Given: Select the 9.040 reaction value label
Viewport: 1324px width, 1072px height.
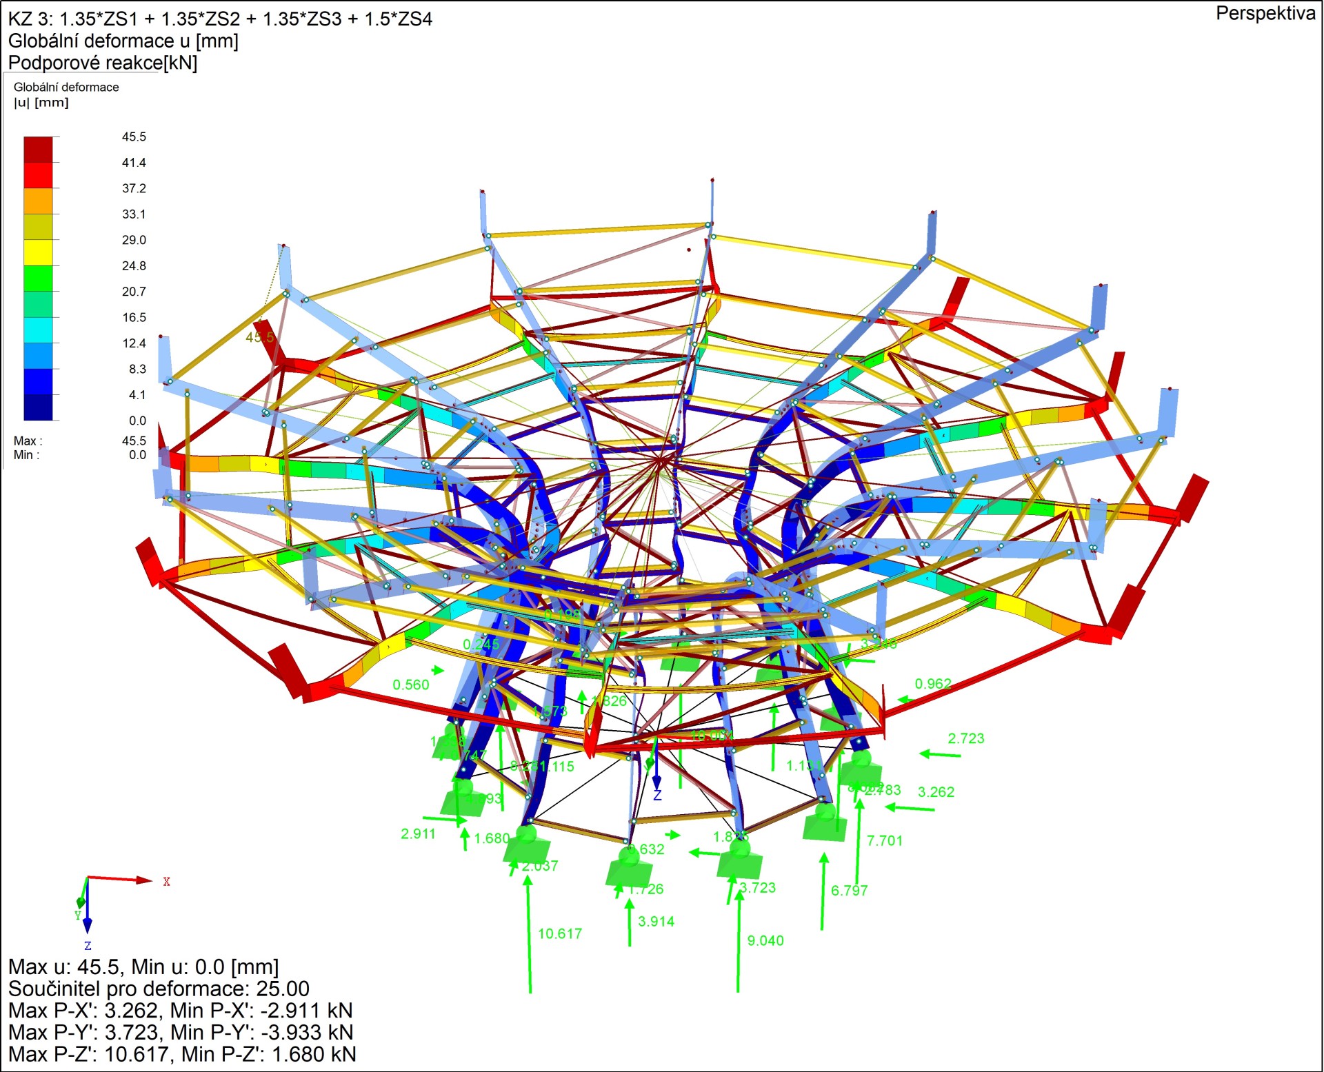Looking at the screenshot, I should [x=765, y=940].
